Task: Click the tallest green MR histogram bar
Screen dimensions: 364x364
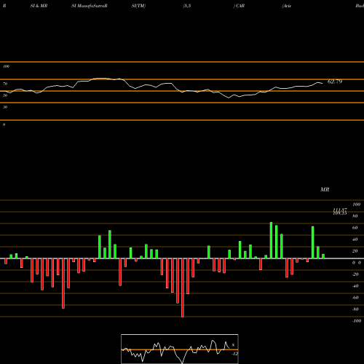Action: point(271,240)
